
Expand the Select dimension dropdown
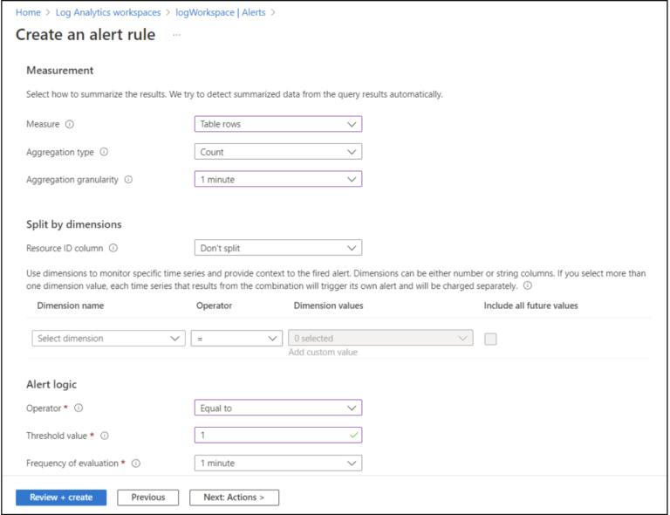click(x=108, y=339)
